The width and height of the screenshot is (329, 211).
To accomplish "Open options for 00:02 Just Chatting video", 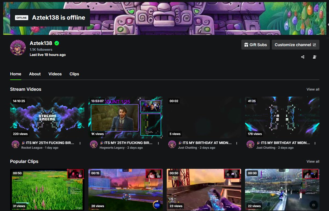I will (237, 143).
